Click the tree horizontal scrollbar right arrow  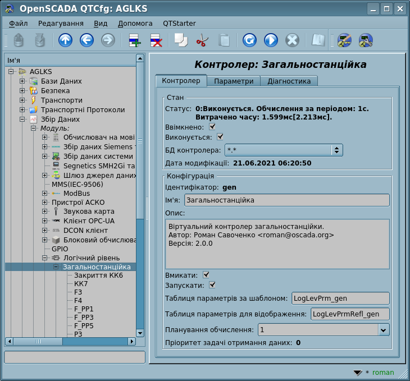coord(132,341)
